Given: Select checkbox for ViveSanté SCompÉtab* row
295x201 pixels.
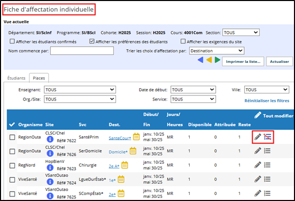Looking at the screenshot, I should click(12, 194).
